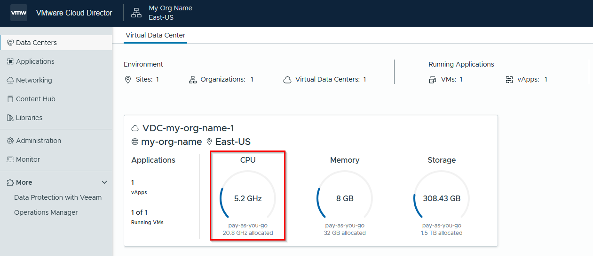Viewport: 593px width, 256px height.
Task: Click the More puzzle-piece icon
Action: click(x=10, y=182)
